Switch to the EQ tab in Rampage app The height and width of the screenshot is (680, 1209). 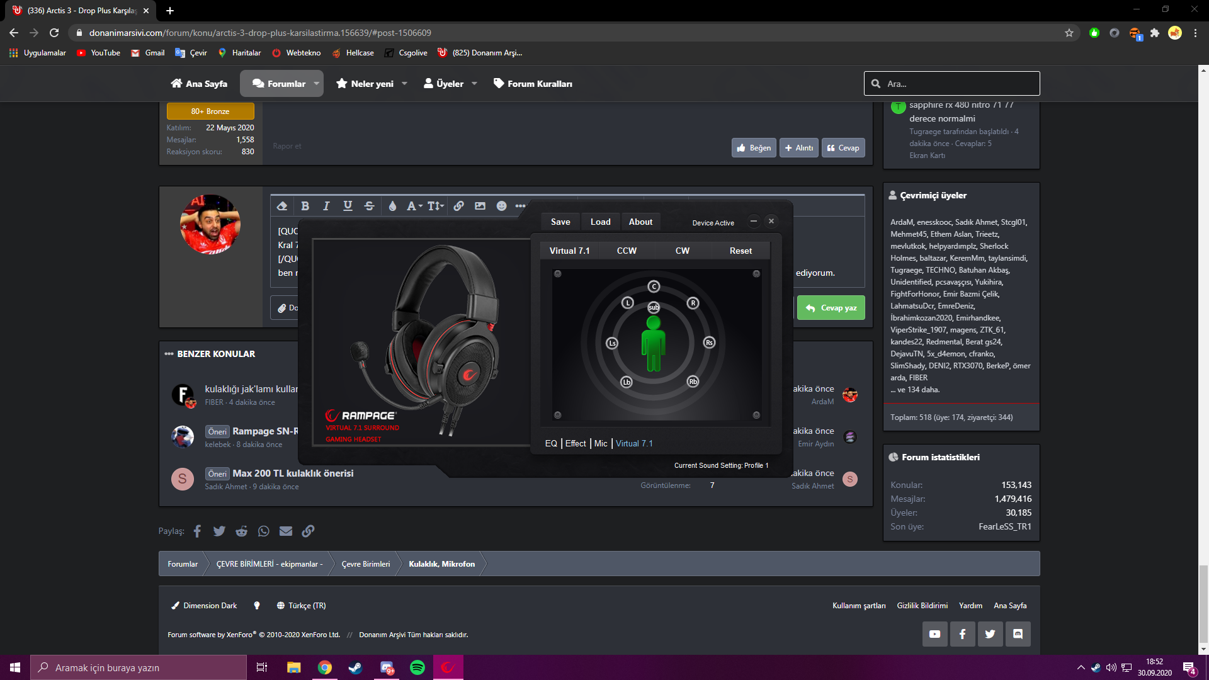pyautogui.click(x=551, y=443)
